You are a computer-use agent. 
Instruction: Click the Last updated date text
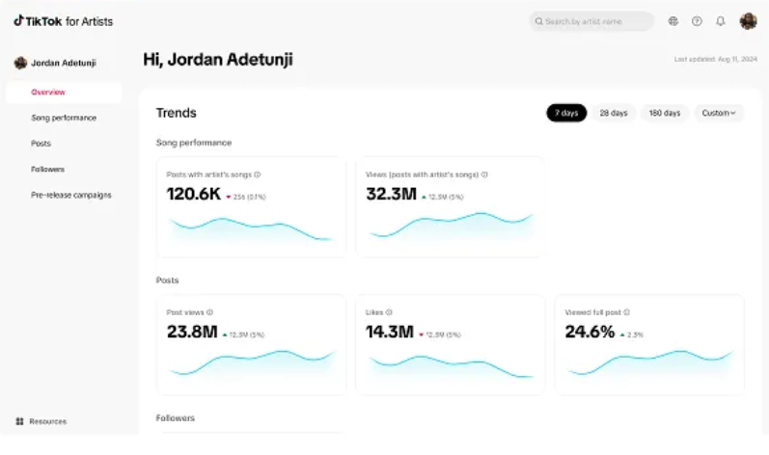tap(716, 59)
